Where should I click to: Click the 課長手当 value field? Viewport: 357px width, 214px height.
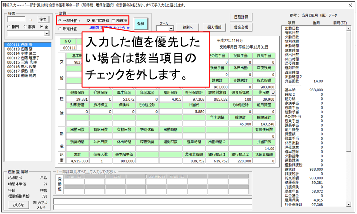264,62
